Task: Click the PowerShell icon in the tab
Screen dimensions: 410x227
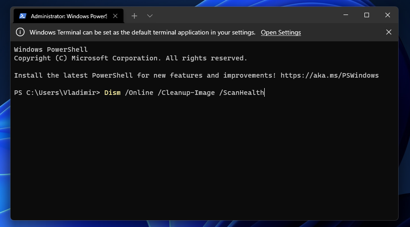Action: coord(23,16)
